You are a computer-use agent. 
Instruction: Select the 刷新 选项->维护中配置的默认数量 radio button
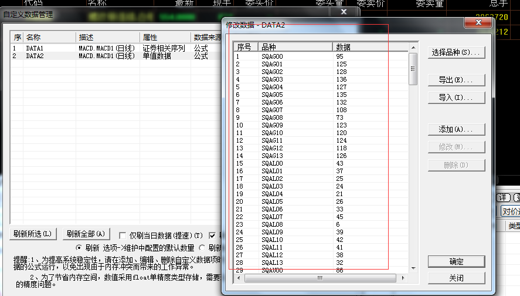[79, 248]
